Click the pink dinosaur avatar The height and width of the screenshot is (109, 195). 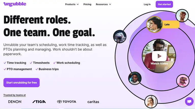183,81
